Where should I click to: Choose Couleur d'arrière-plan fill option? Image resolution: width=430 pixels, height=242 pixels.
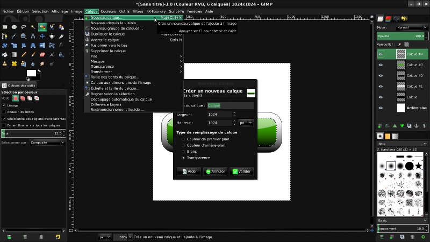183,145
